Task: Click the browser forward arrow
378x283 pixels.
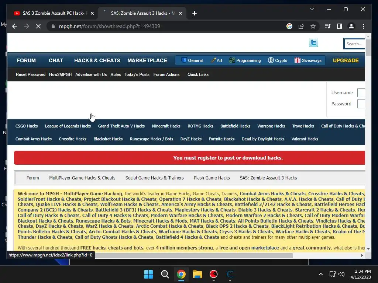Action: click(x=26, y=26)
